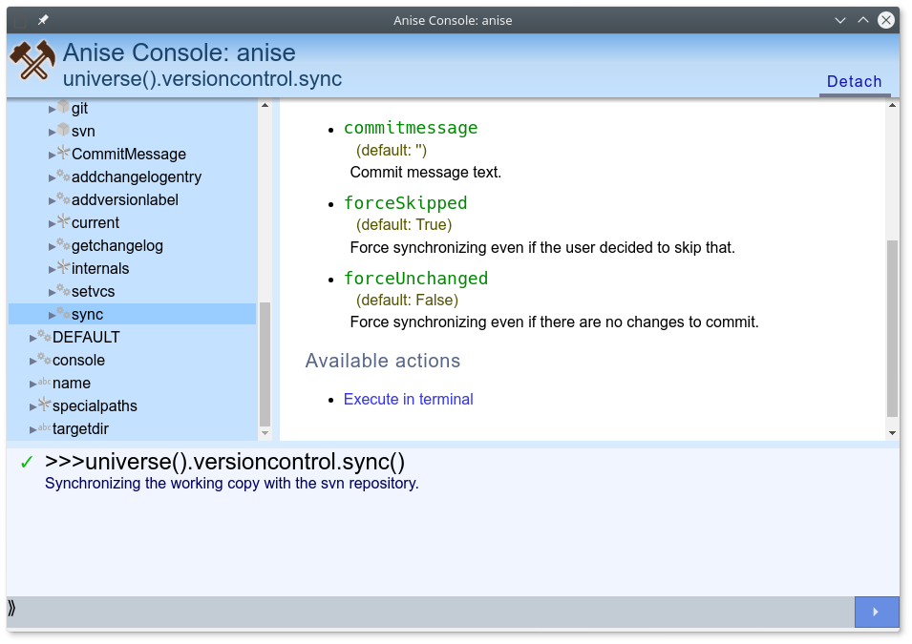
Task: Select the getchangelog tree item
Action: 117,246
